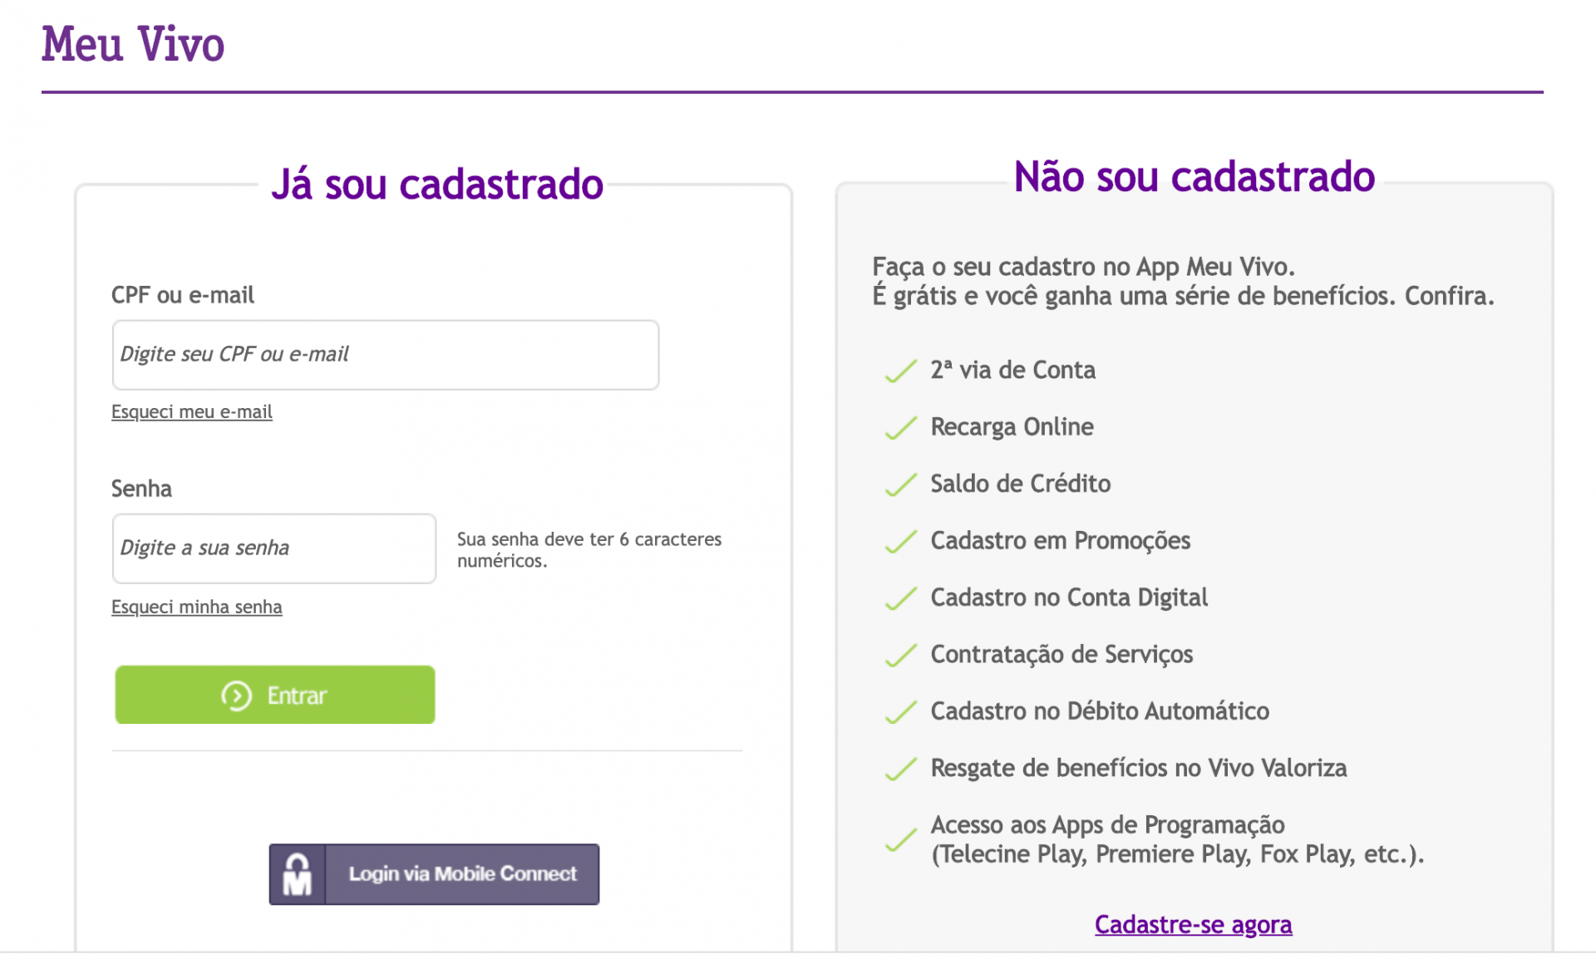Click the checkmark beside Saldo de Crédito
Image resolution: width=1596 pixels, height=959 pixels.
pyautogui.click(x=900, y=484)
